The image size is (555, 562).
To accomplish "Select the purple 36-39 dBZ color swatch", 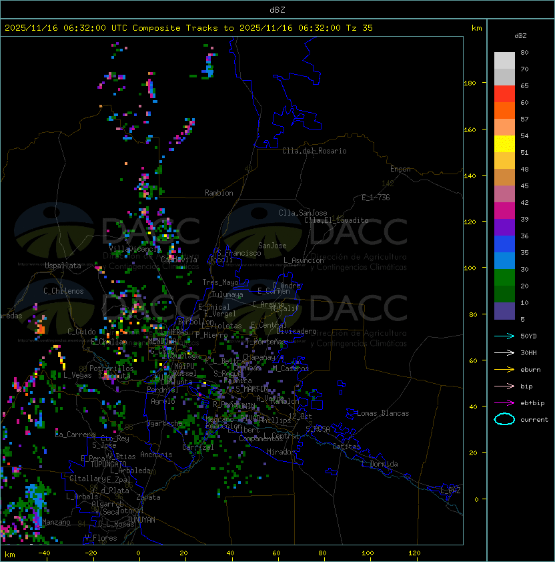I will [504, 227].
